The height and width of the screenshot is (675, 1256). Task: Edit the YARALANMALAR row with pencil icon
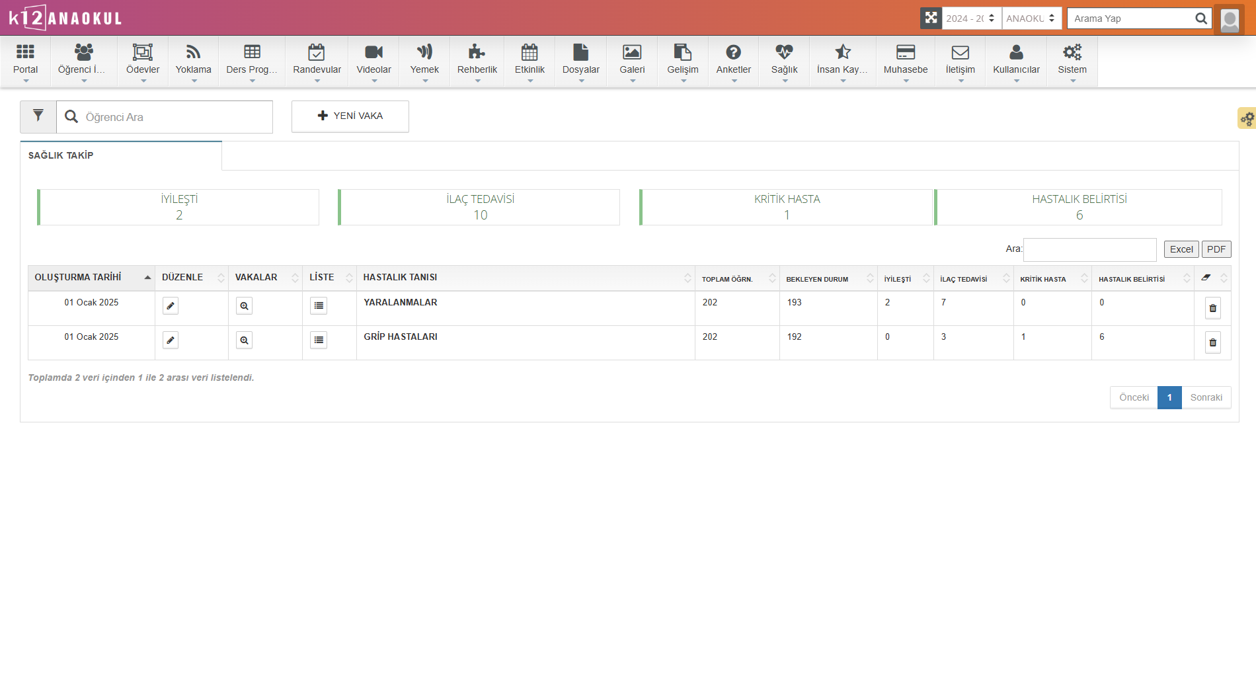(x=171, y=305)
